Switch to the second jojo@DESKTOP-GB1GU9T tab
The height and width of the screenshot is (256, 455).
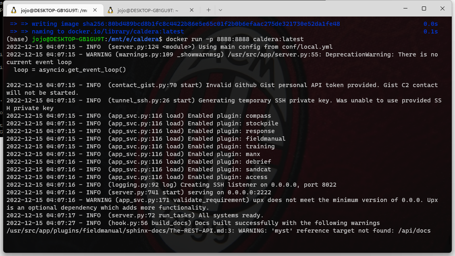click(149, 10)
